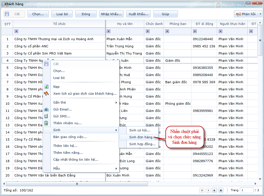264x196 pixels.
Task: Expand the Gắn thẻ submenu
Action: (x=116, y=102)
